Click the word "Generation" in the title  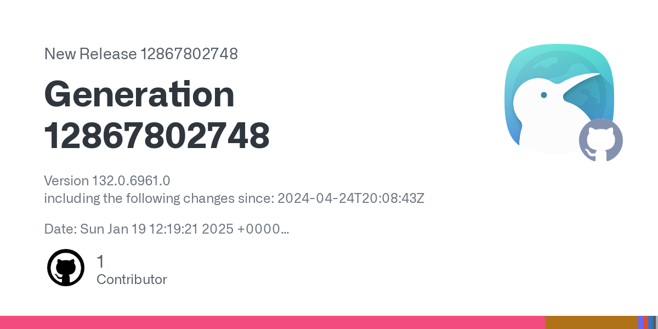click(x=139, y=94)
